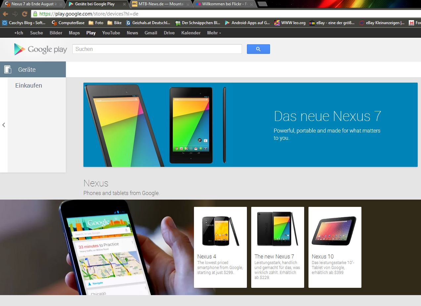Open the Foto bookmarks folder
421x306 pixels.
[x=96, y=23]
